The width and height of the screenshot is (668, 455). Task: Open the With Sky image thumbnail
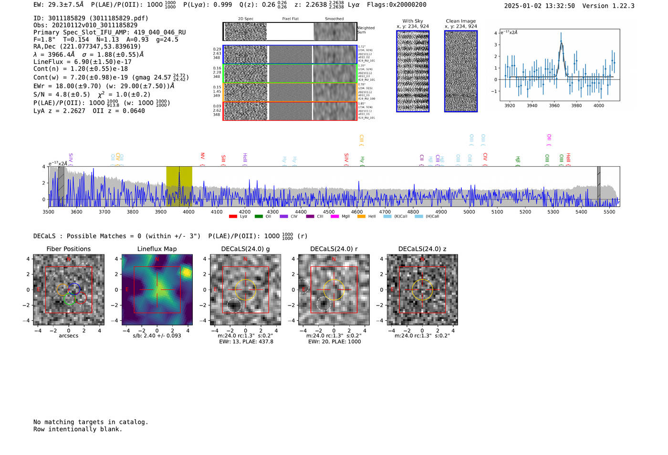click(x=413, y=71)
